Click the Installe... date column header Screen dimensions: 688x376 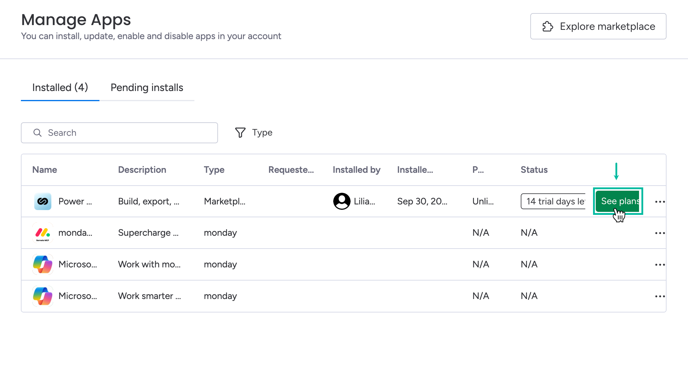click(x=415, y=170)
